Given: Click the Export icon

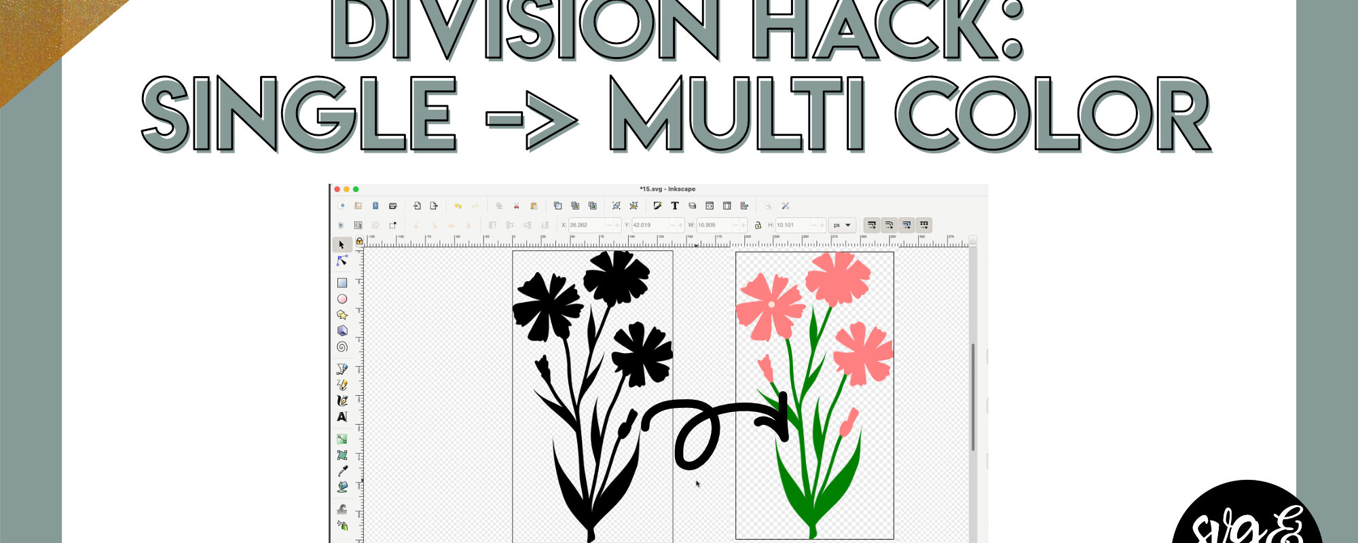Looking at the screenshot, I should coord(434,206).
